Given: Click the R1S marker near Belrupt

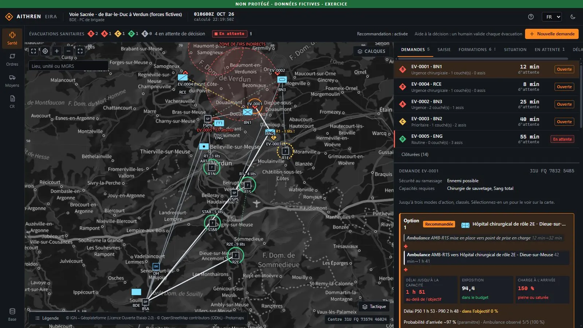Looking at the screenshot, I should (x=247, y=185).
